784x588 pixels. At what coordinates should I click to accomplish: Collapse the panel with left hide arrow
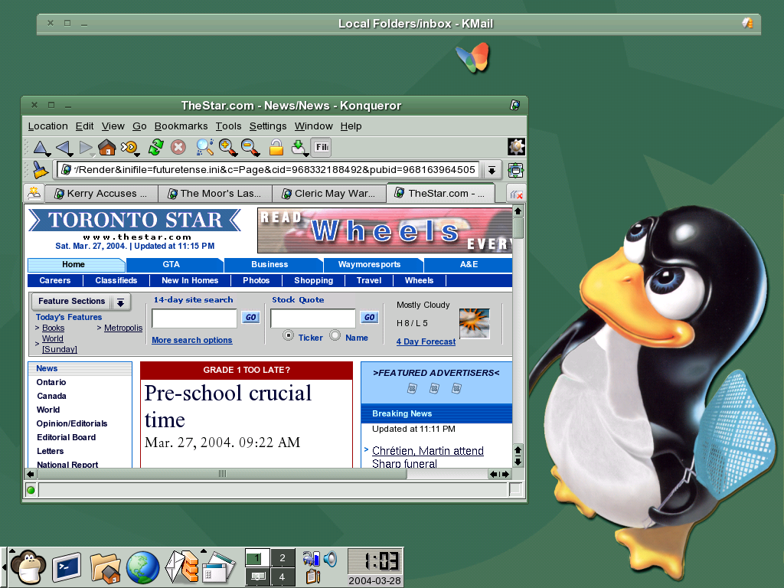pos(4,567)
